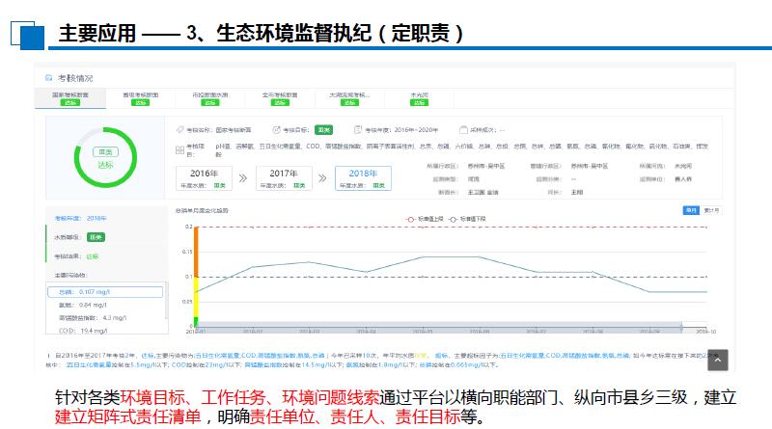Click the icon beside 采样频次

tap(464, 129)
